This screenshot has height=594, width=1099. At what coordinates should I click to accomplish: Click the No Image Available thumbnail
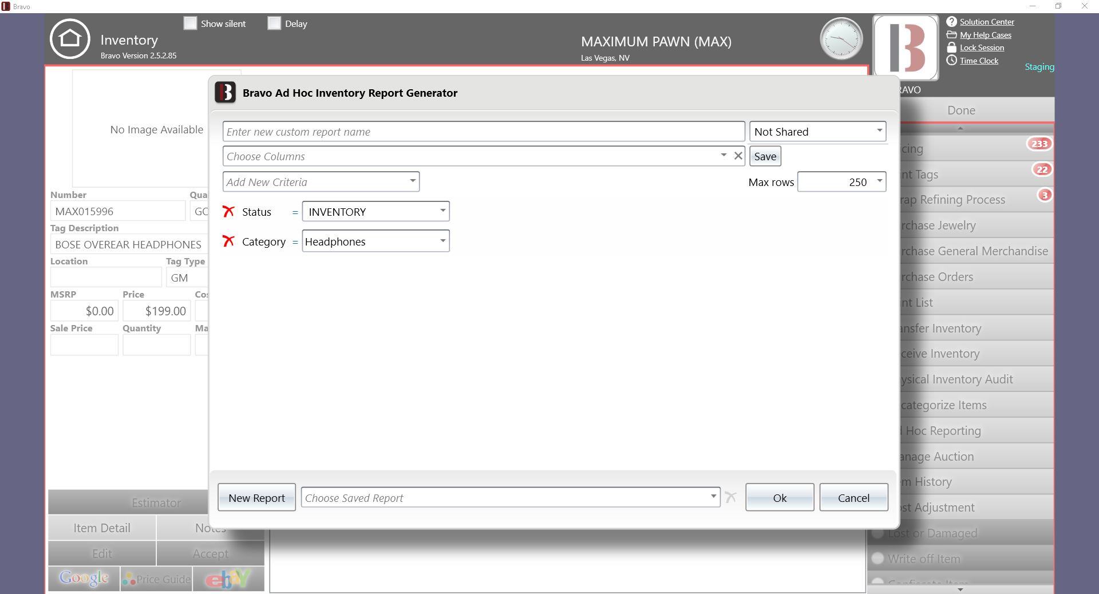pos(140,129)
